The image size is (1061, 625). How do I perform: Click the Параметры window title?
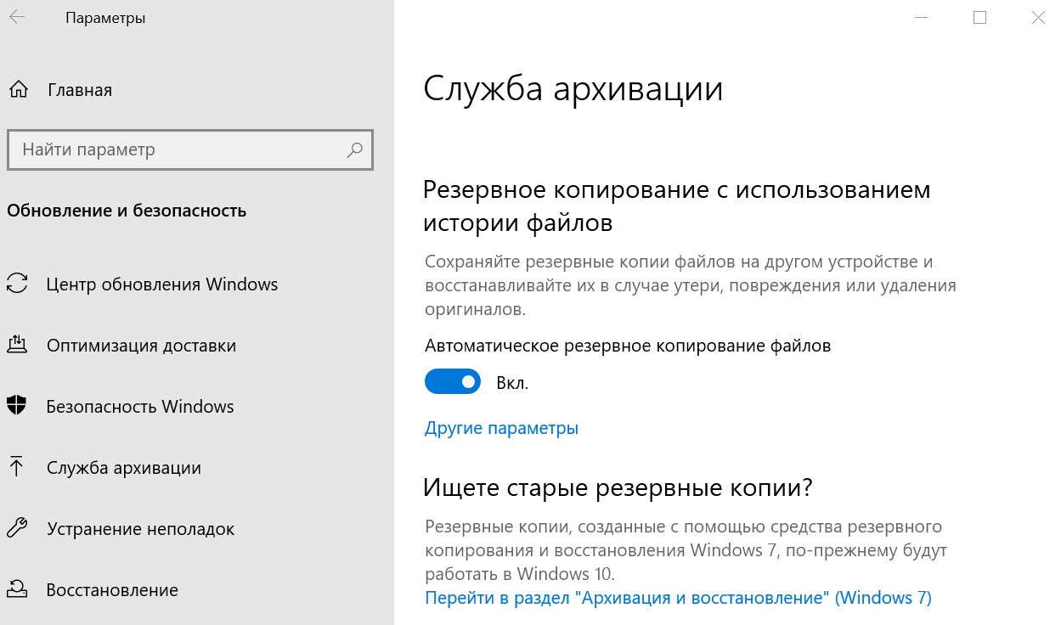pos(105,18)
